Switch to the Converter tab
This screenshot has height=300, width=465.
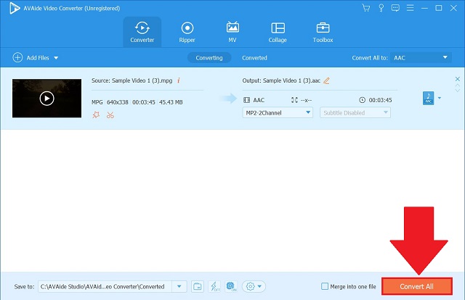pos(142,32)
